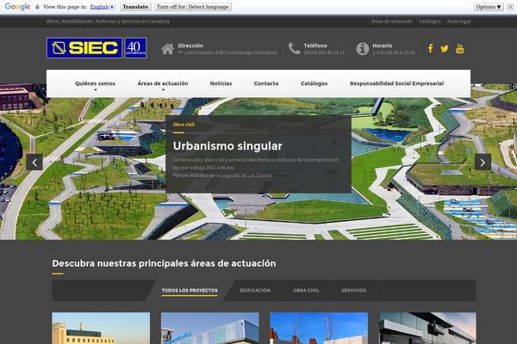Open top bar Áreas de actuación link
This screenshot has width=517, height=344.
[x=391, y=21]
